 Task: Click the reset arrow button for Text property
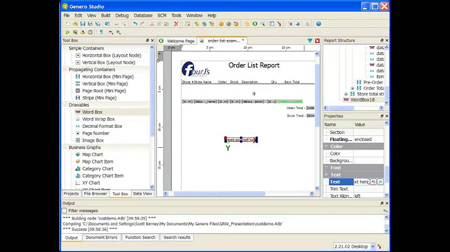point(373,182)
